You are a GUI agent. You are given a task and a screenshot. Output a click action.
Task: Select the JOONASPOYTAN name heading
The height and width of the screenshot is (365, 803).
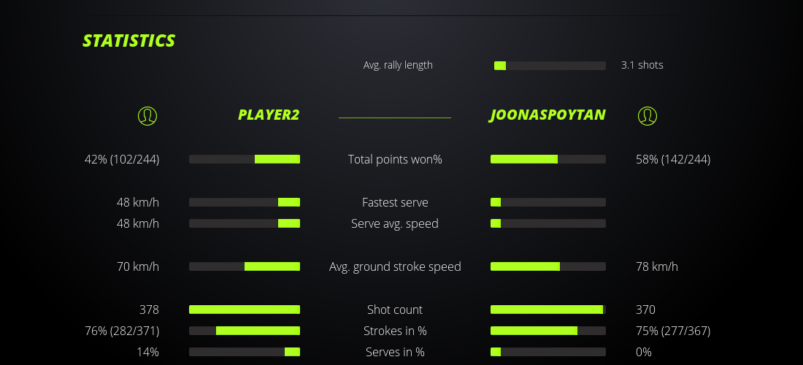point(547,115)
